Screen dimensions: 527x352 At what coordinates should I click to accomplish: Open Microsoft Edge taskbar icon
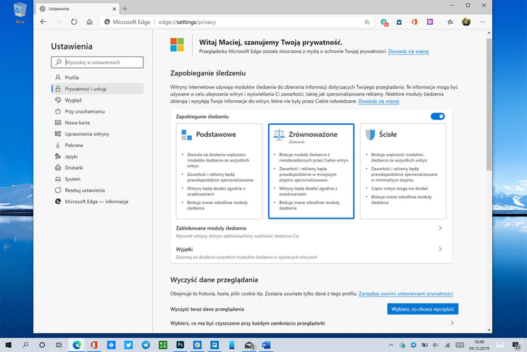(77, 345)
